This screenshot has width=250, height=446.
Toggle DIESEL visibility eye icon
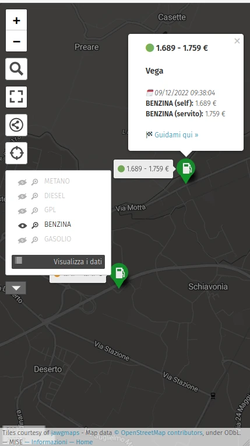click(22, 196)
